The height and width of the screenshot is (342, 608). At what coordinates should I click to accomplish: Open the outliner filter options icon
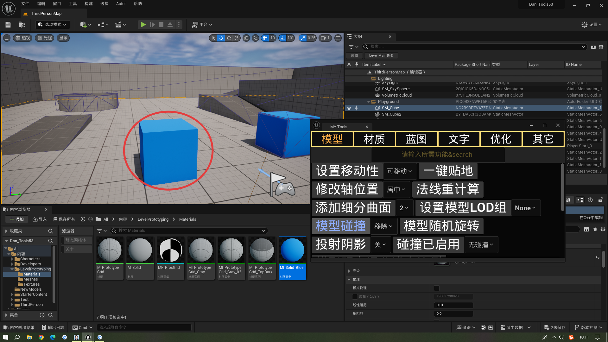353,47
